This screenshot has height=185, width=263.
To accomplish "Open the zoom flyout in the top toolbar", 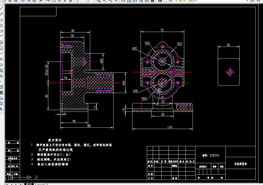I will pos(110,1).
